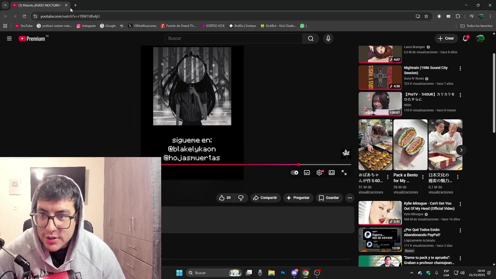Open the YouTube guide hamburger menu

click(x=9, y=38)
